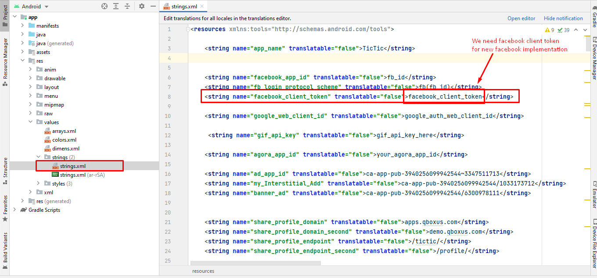
Task: Expand the manifests folder
Action: click(x=23, y=26)
